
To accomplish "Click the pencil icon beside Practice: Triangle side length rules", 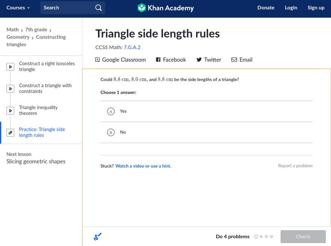I will point(10,133).
